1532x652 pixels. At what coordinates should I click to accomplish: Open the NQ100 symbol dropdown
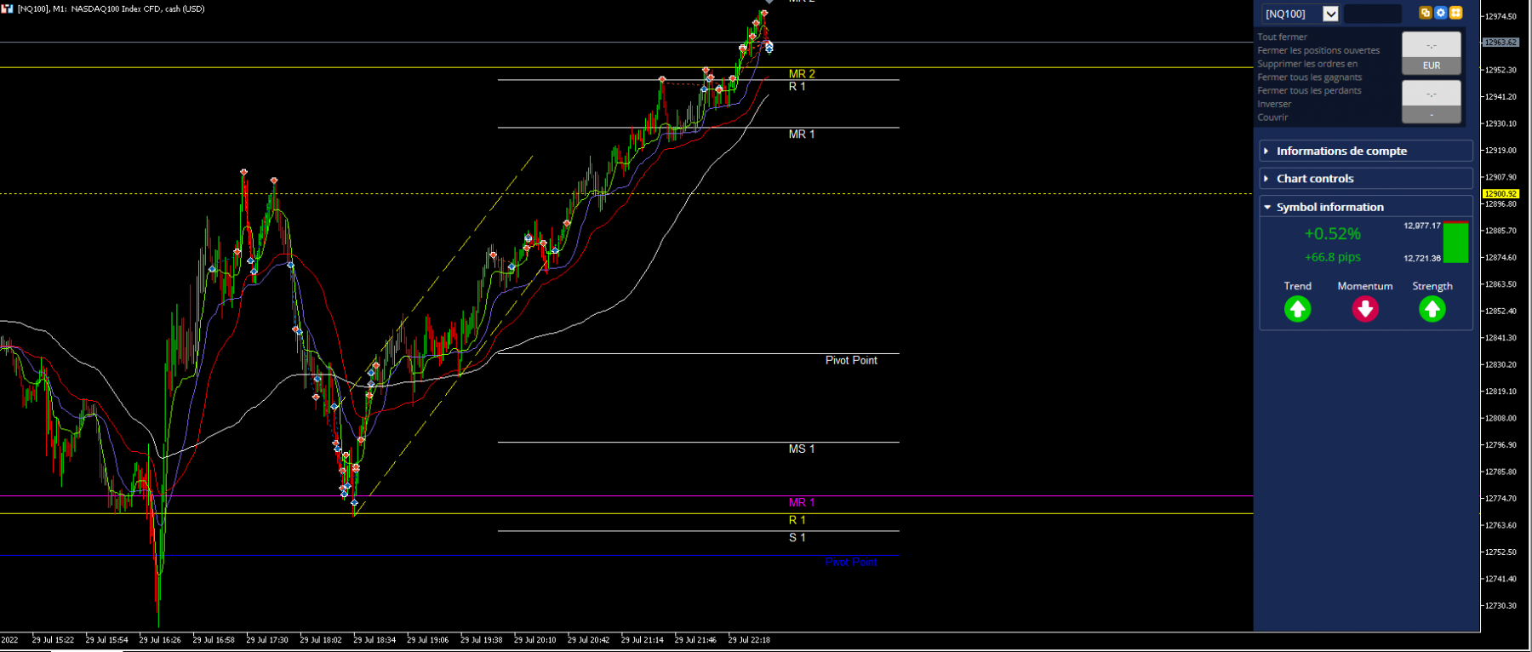[1331, 14]
